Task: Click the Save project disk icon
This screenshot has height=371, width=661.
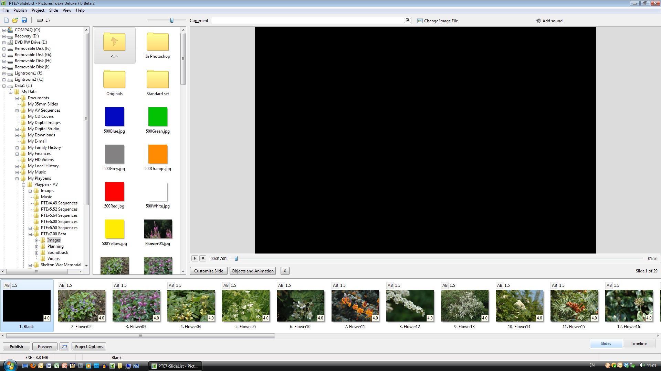Action: [24, 20]
